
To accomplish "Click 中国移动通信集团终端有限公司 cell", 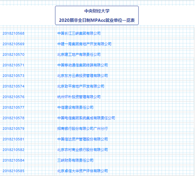I will point(83,65).
